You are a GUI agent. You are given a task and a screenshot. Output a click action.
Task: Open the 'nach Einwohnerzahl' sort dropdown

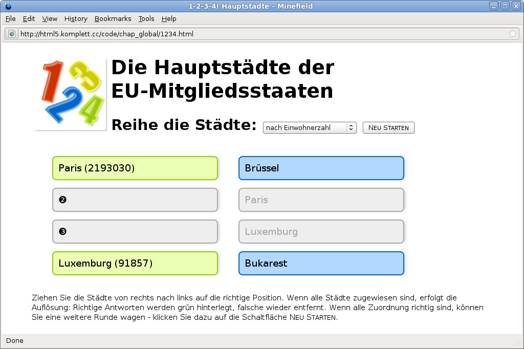(x=309, y=127)
